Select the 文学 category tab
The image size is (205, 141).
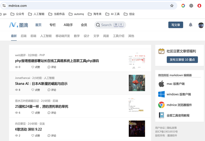tap(96, 36)
